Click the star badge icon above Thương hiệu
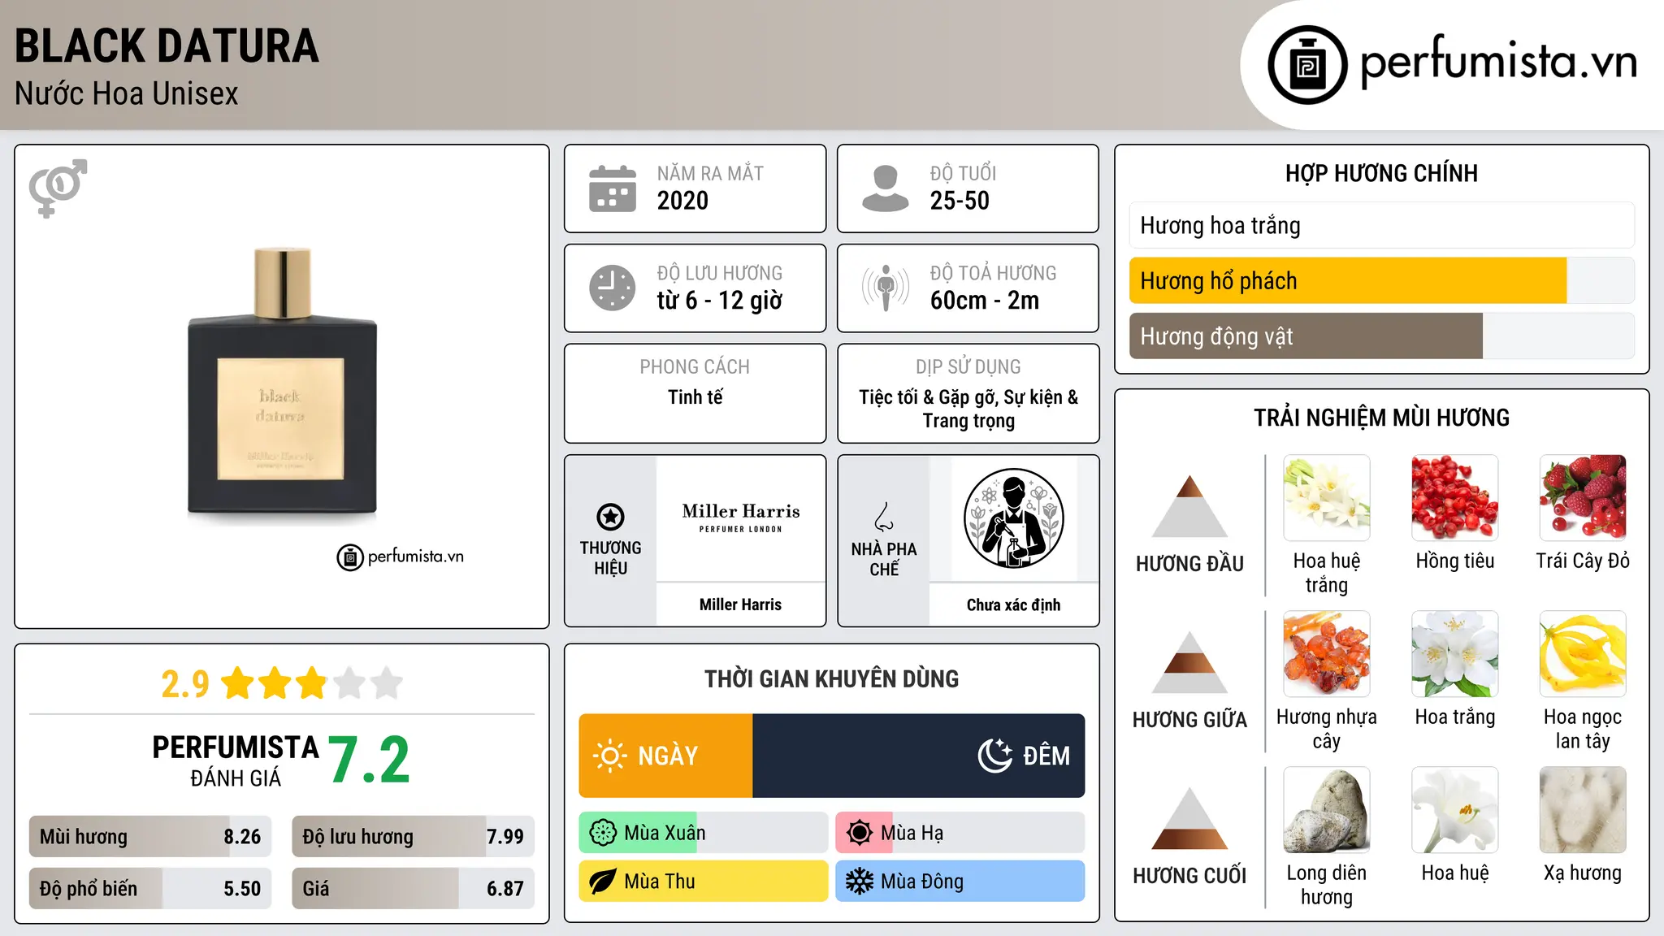 (610, 516)
